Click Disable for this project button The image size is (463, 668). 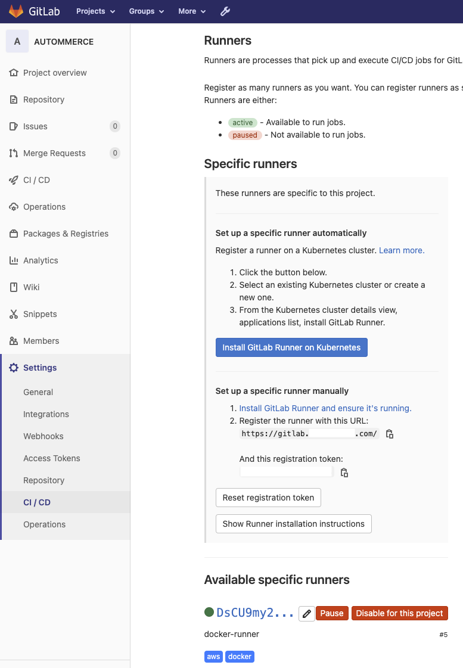tap(399, 613)
